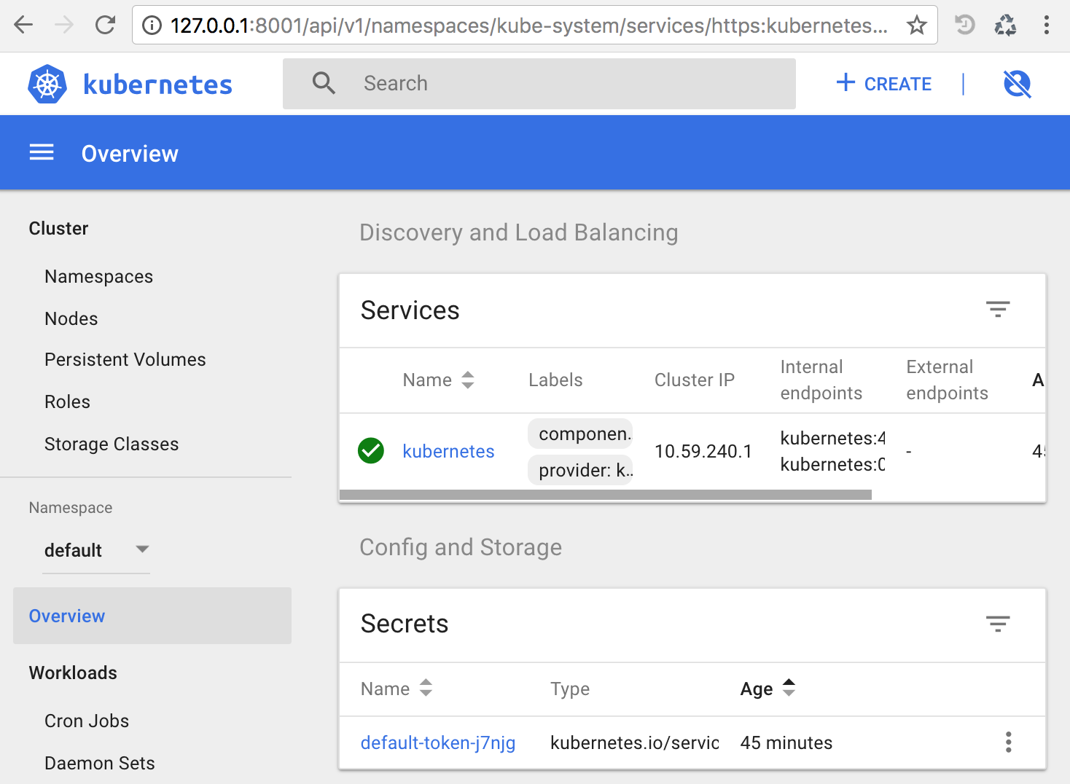This screenshot has width=1070, height=784.
Task: Open the kubernetes service link
Action: point(448,451)
